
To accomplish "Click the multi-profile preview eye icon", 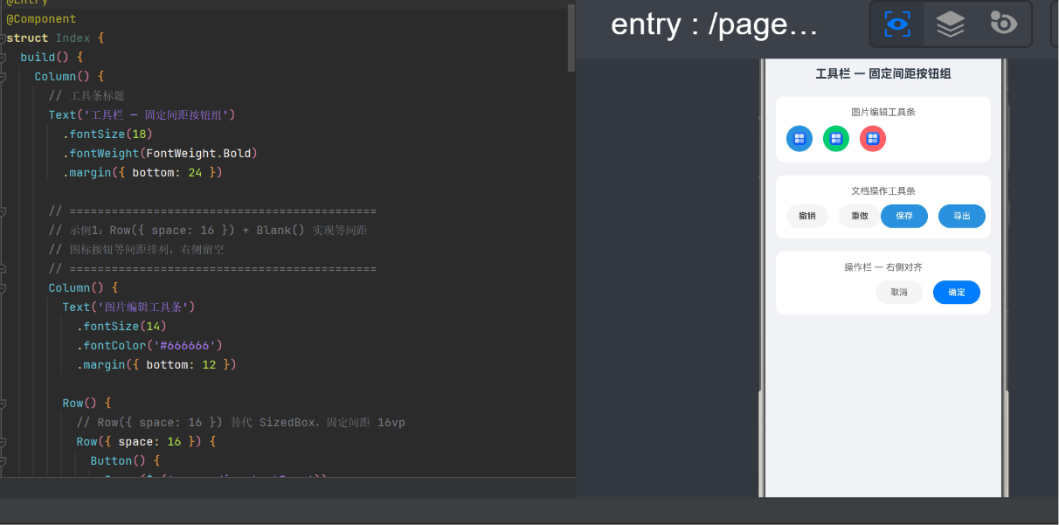I will [1003, 23].
